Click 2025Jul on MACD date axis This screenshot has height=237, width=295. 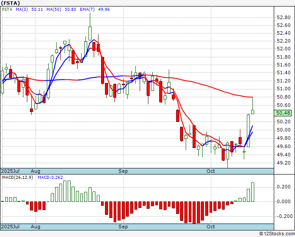click(x=10, y=227)
